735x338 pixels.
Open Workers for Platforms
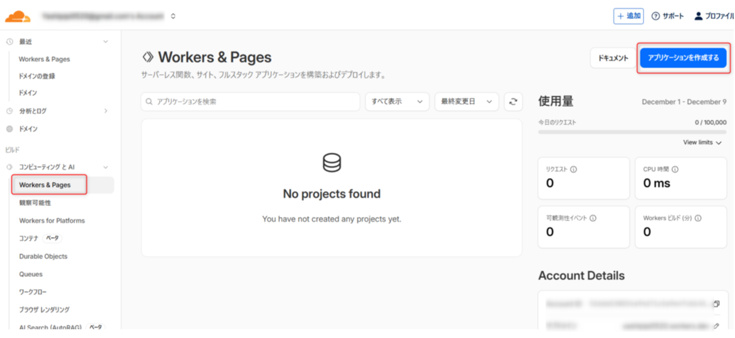coord(52,220)
